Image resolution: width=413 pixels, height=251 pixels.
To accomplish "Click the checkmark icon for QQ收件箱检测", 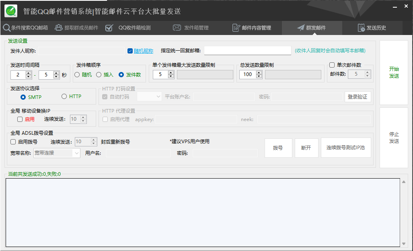I will point(109,28).
